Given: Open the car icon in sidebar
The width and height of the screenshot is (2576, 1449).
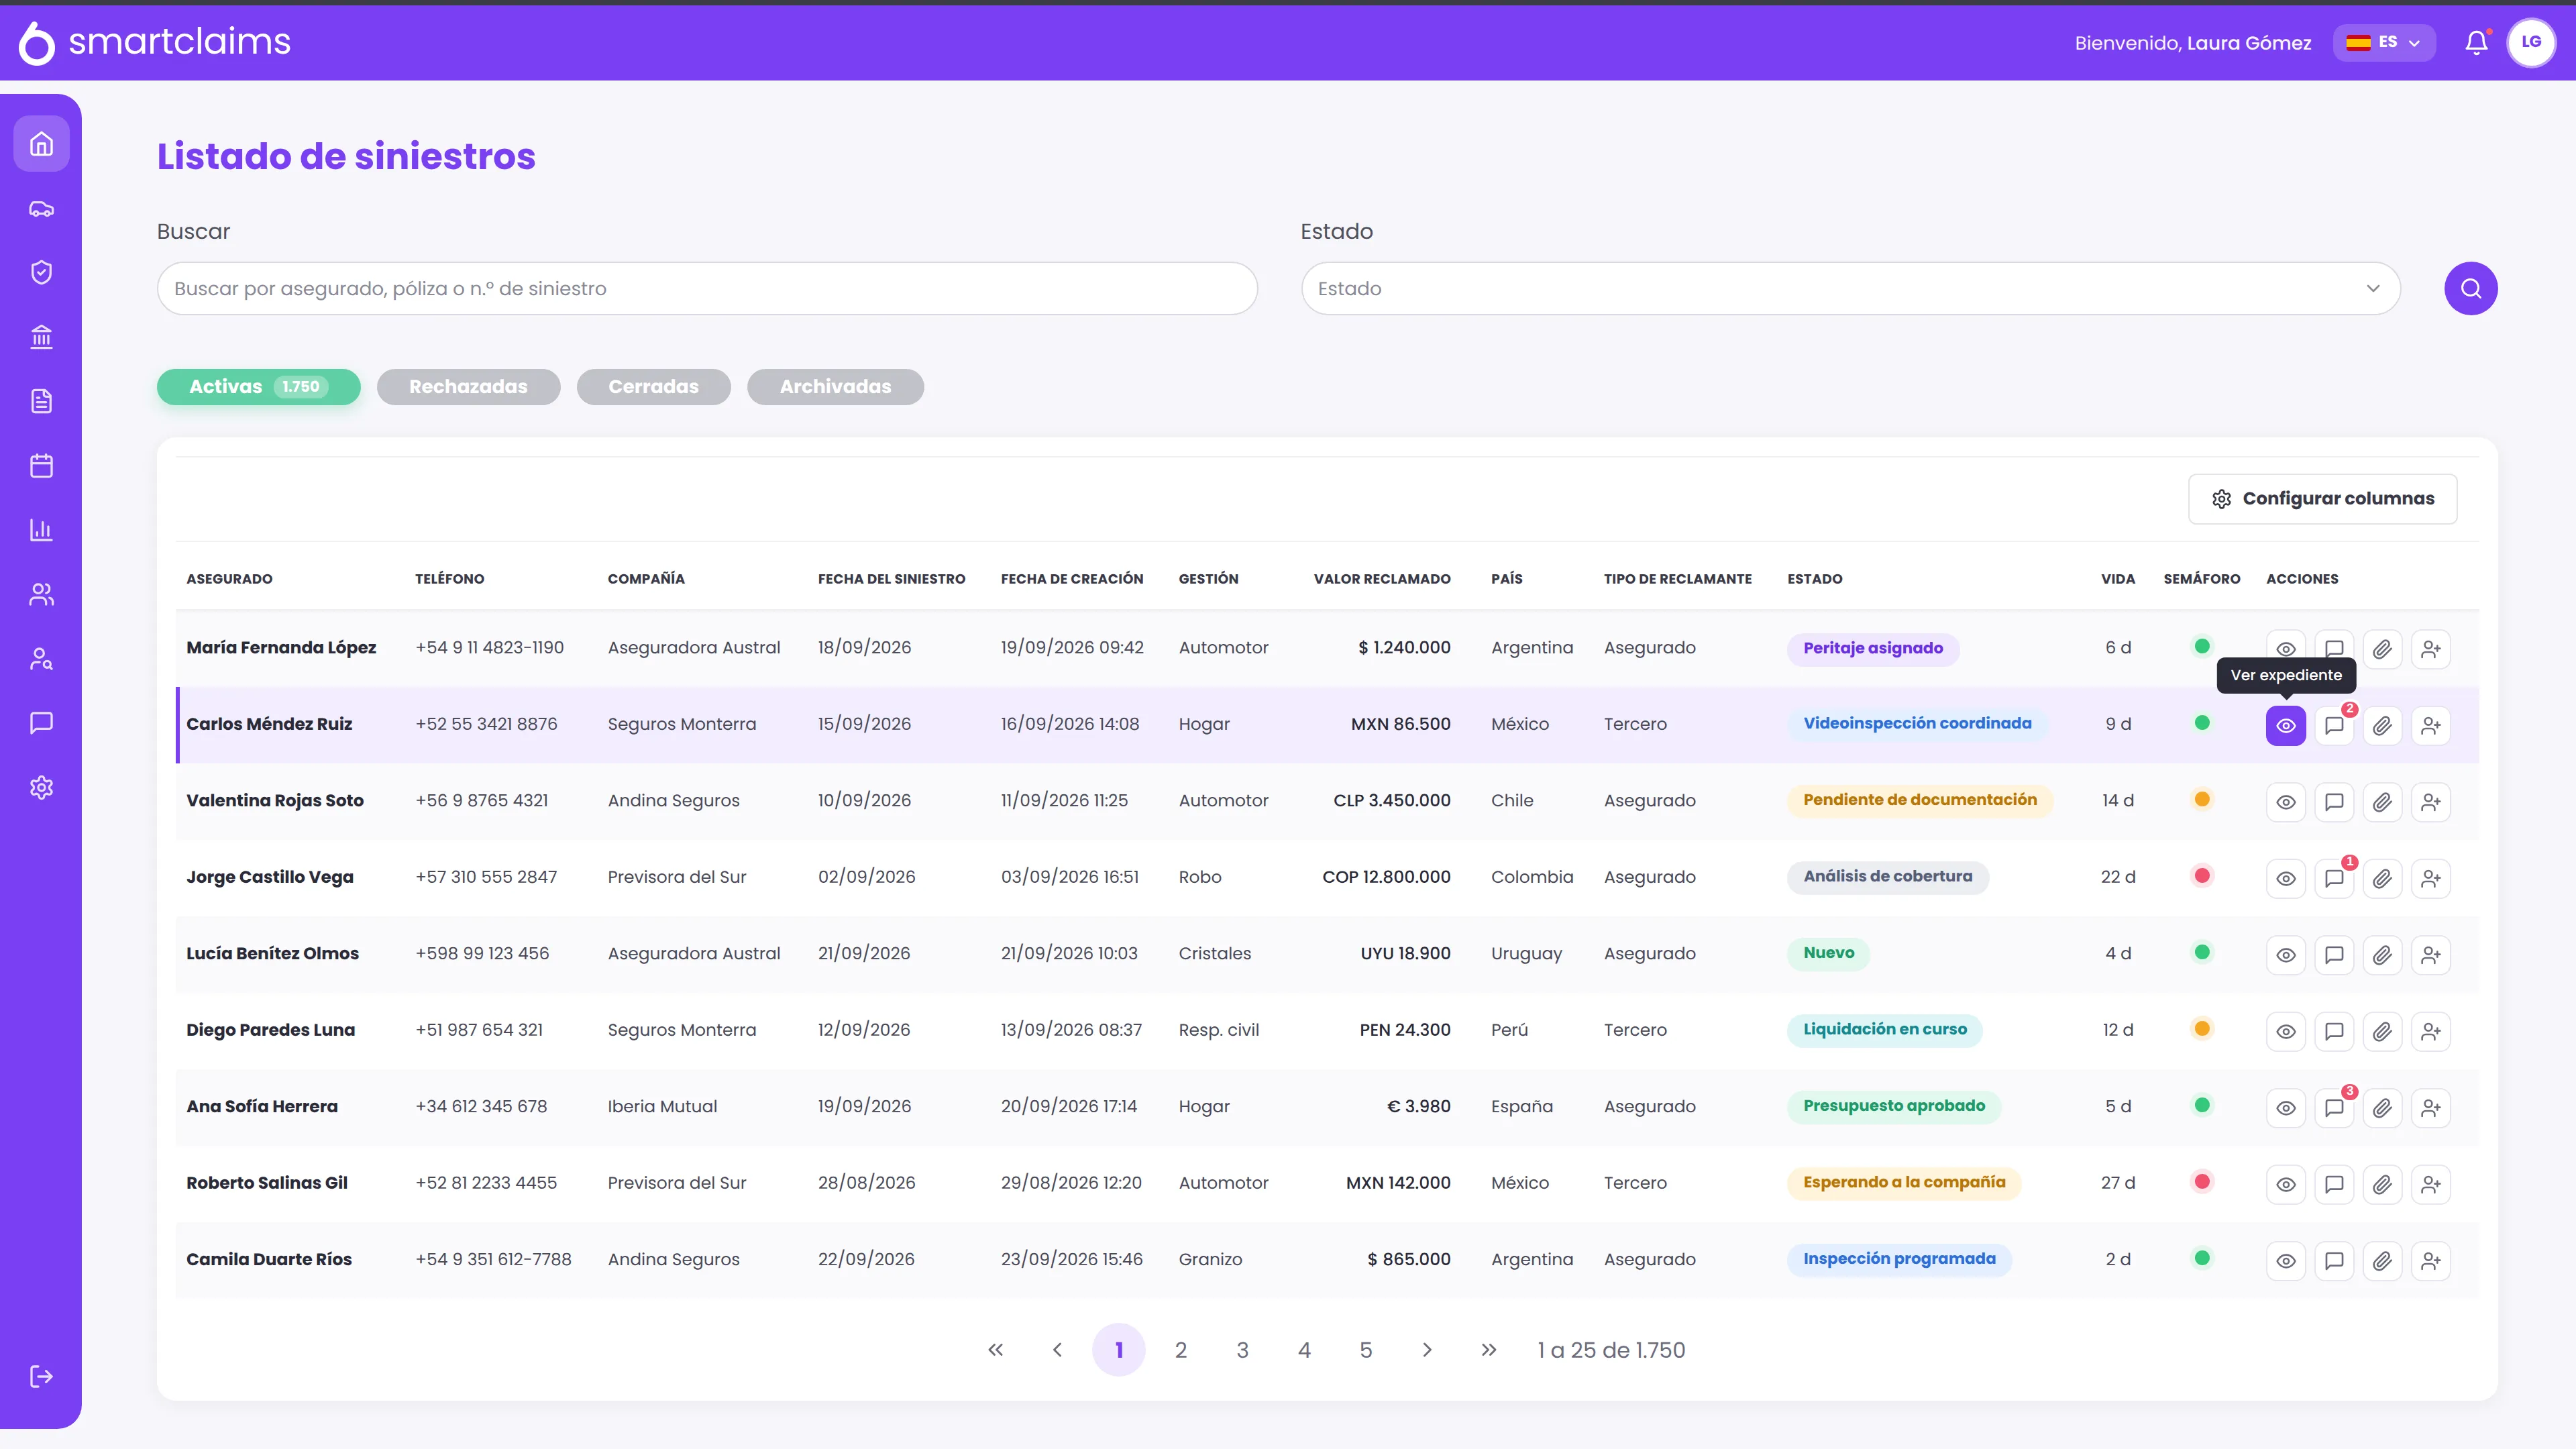Looking at the screenshot, I should (x=41, y=208).
